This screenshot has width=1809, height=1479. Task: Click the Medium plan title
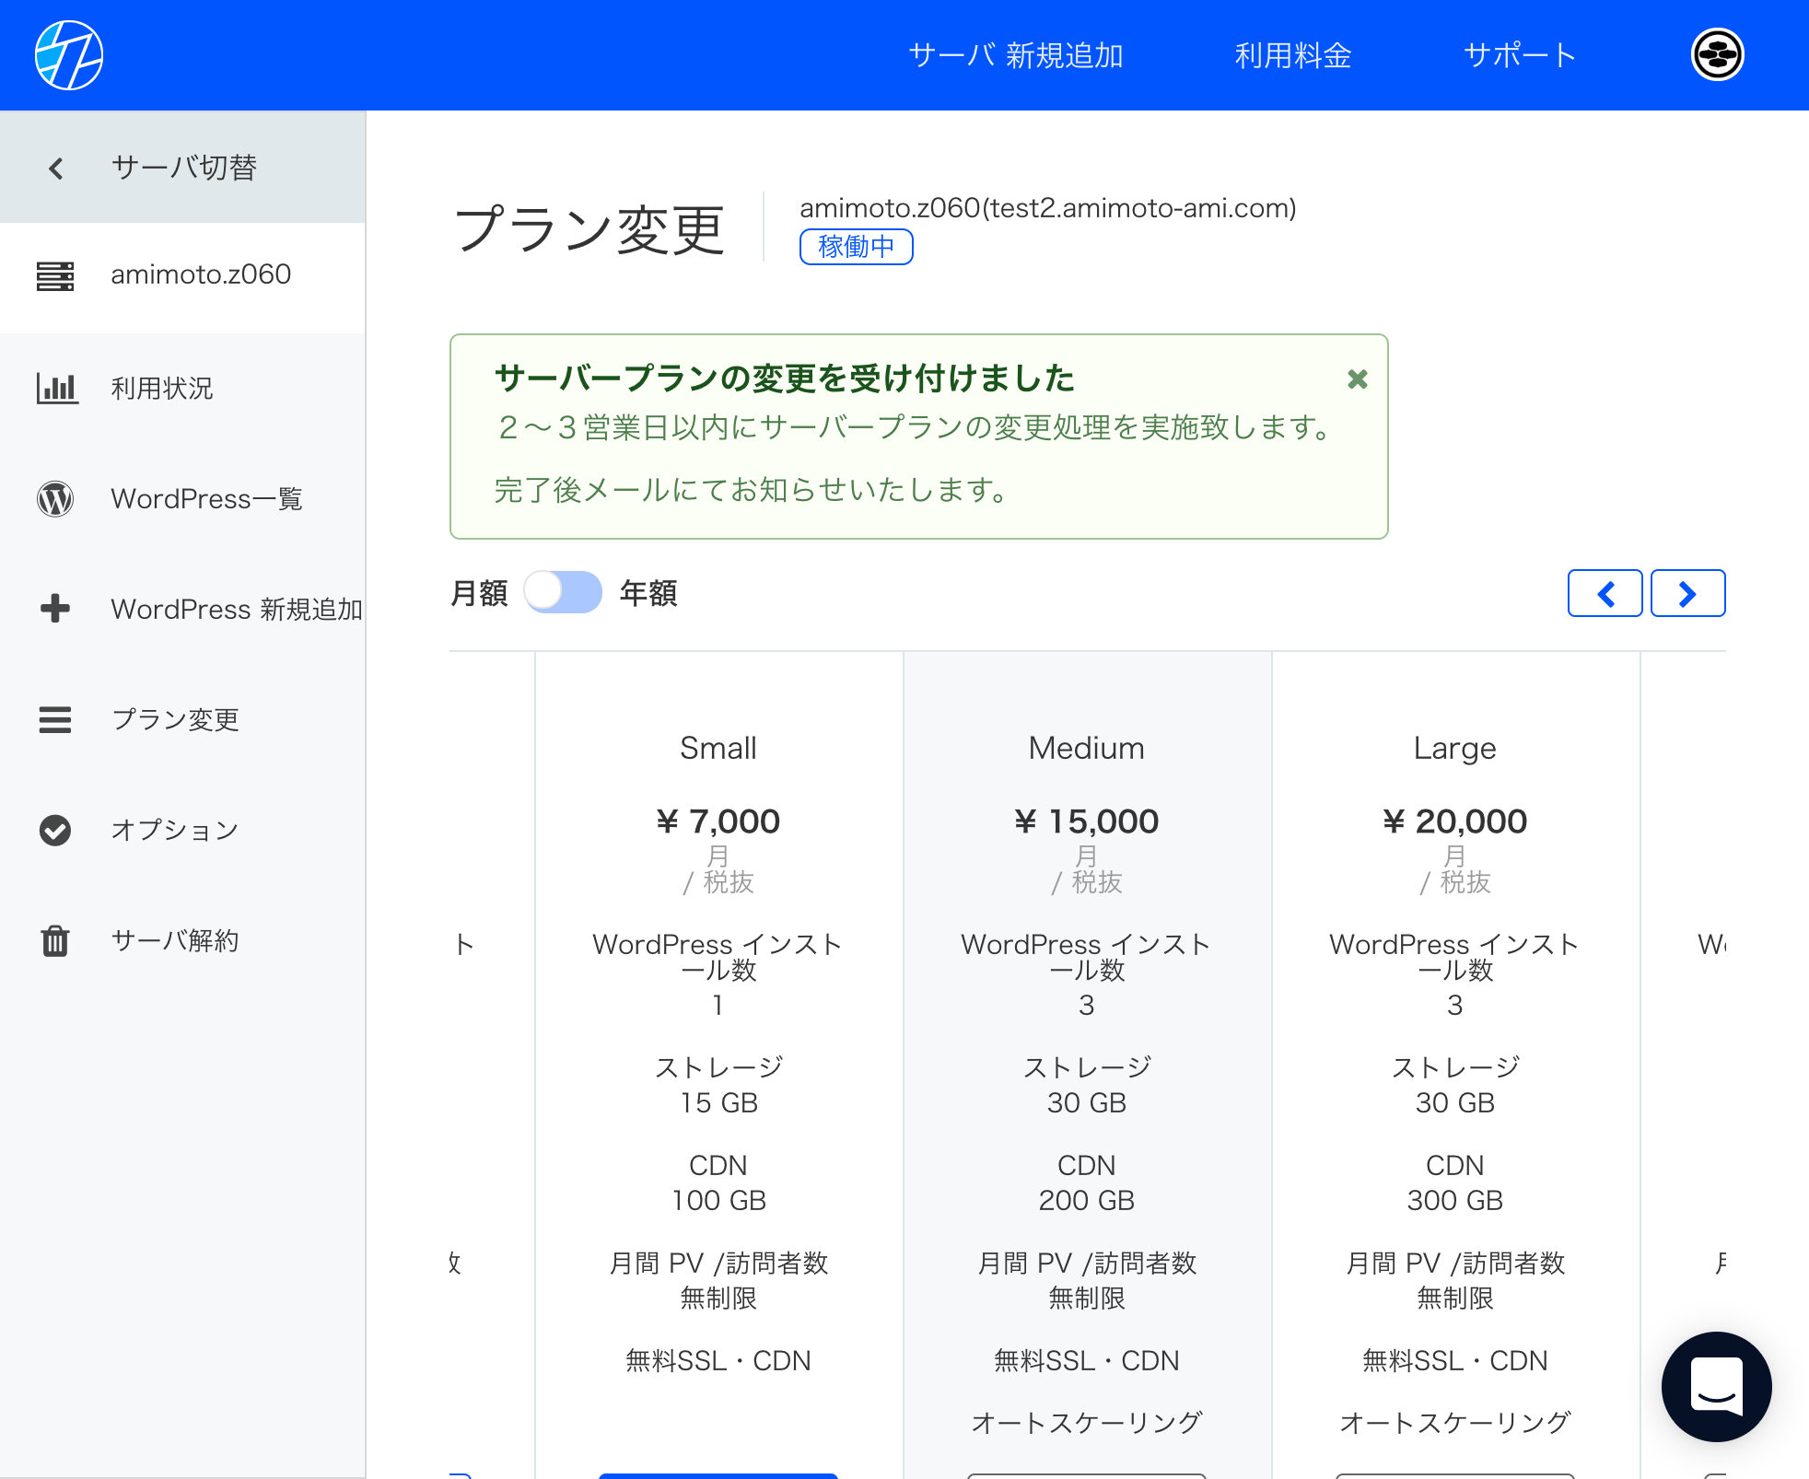point(1087,748)
